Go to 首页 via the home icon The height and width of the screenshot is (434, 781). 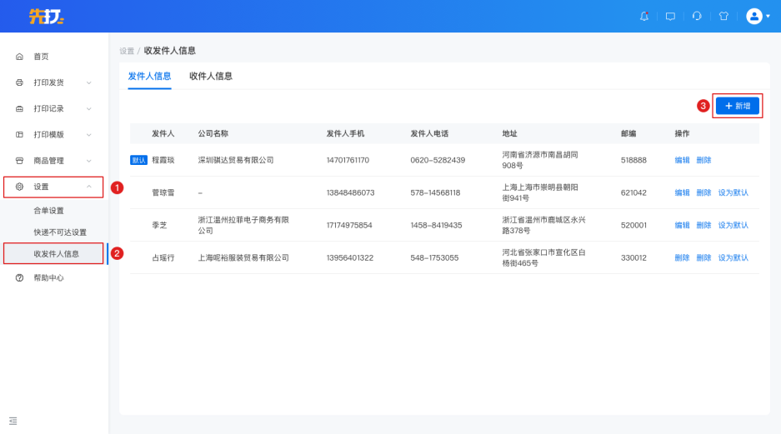pyautogui.click(x=20, y=57)
